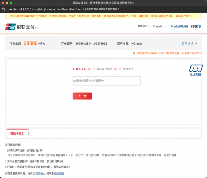The height and width of the screenshot is (178, 207).
Task: Select the 银联卡支付 tab
Action: (x=18, y=134)
